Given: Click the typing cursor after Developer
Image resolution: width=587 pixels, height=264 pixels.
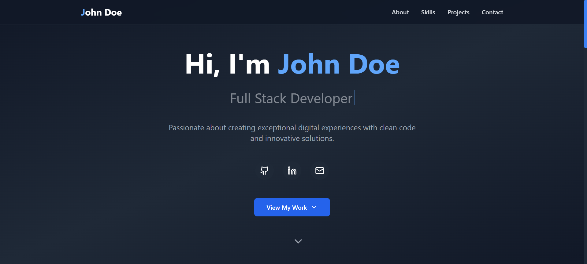Looking at the screenshot, I should pyautogui.click(x=354, y=98).
